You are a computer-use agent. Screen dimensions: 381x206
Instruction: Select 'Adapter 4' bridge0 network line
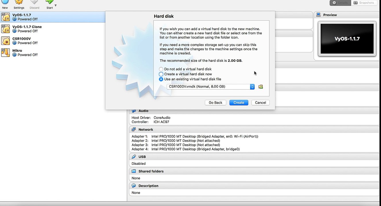click(185, 149)
